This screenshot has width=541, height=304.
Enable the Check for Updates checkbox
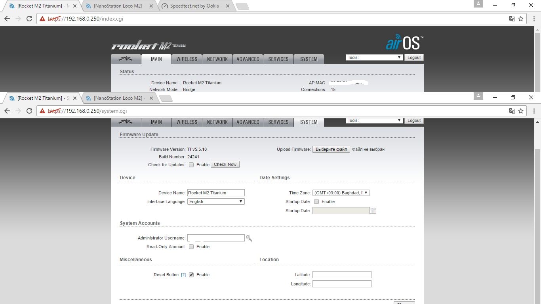(x=191, y=165)
